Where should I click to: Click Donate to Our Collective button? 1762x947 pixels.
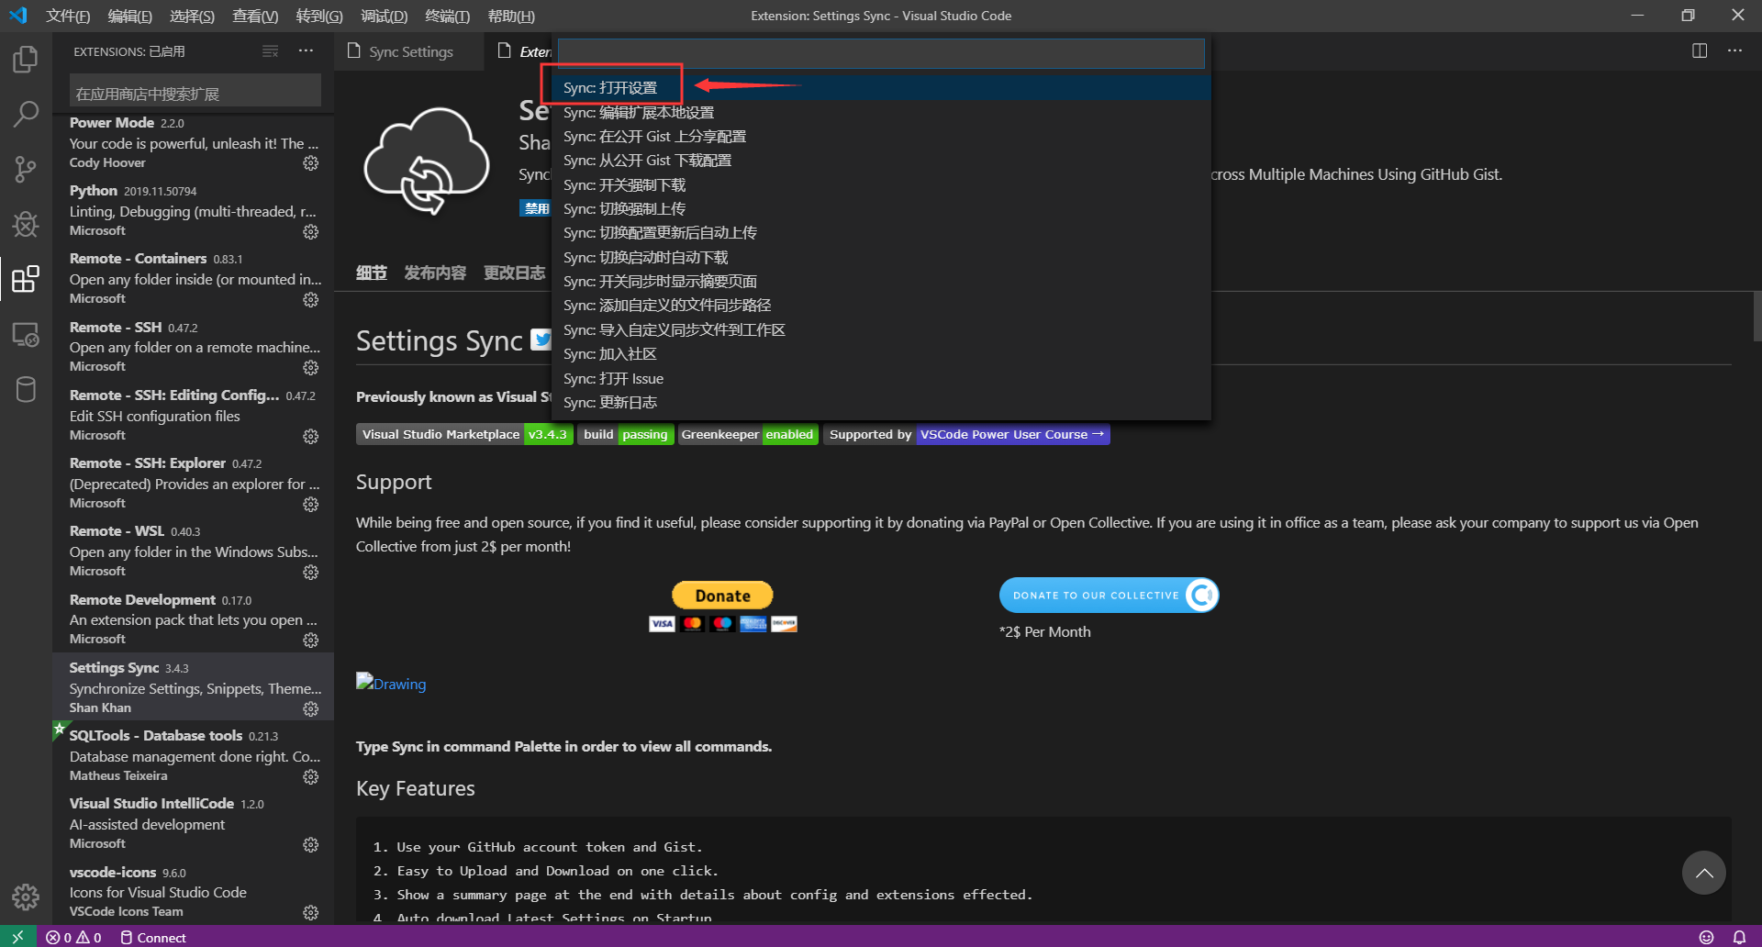tap(1109, 595)
